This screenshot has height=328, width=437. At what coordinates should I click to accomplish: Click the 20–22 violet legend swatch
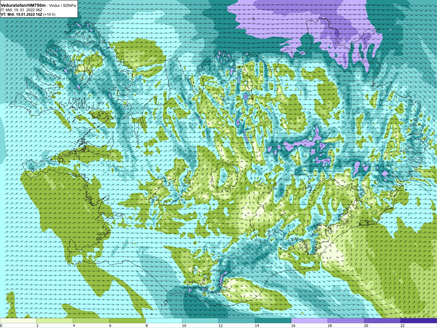tap(382, 321)
